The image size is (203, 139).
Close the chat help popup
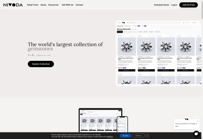click(x=198, y=121)
